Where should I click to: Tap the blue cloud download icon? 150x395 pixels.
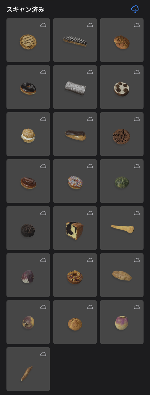coord(135,9)
